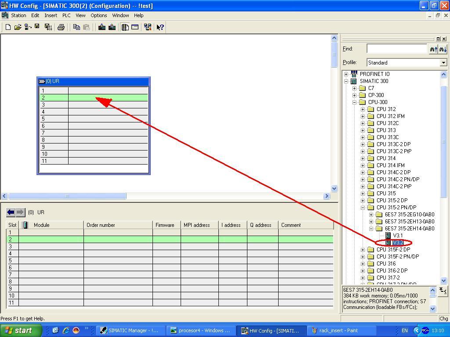Click the Find input field
Viewport: 450px width, 337px height.
[397, 49]
